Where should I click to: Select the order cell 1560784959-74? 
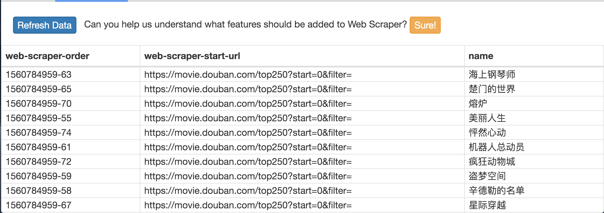click(38, 133)
